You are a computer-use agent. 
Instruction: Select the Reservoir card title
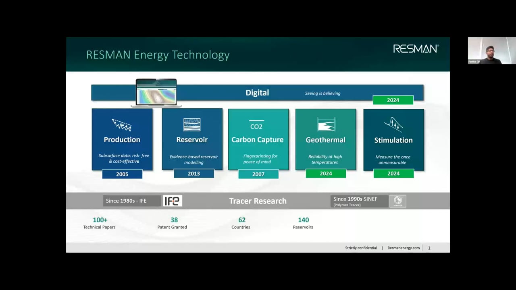pyautogui.click(x=192, y=139)
